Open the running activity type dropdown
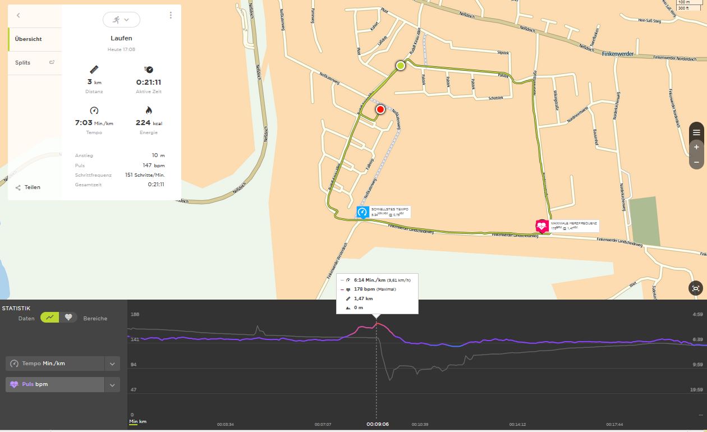This screenshot has height=432, width=707. click(121, 20)
